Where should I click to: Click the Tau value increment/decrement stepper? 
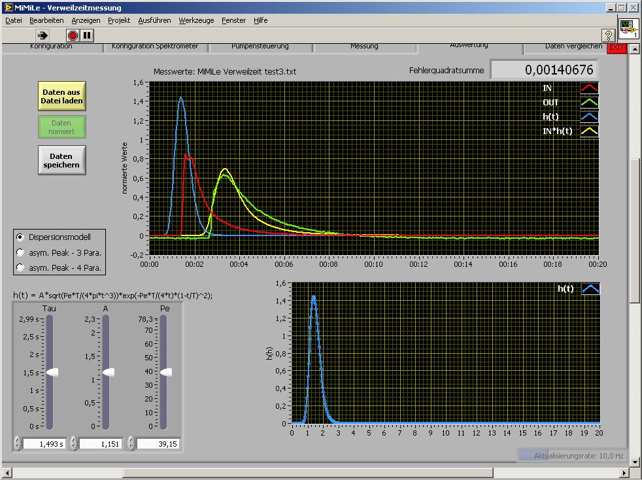click(18, 444)
